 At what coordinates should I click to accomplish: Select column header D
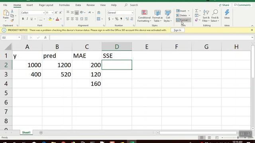tap(117, 47)
